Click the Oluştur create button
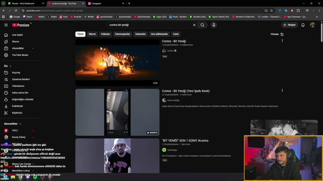This screenshot has height=181, width=323. point(289,25)
